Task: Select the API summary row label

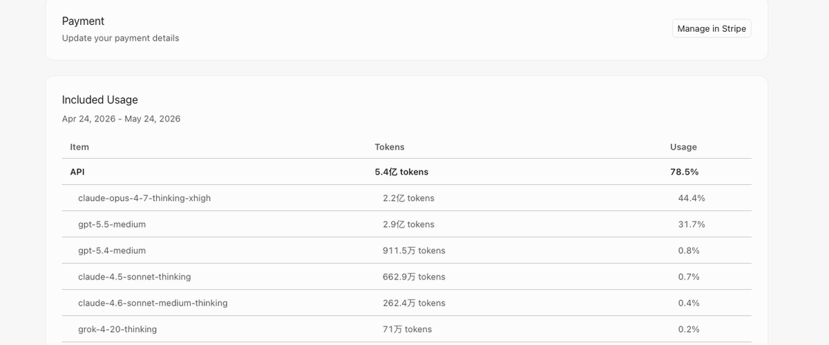Action: pos(77,172)
